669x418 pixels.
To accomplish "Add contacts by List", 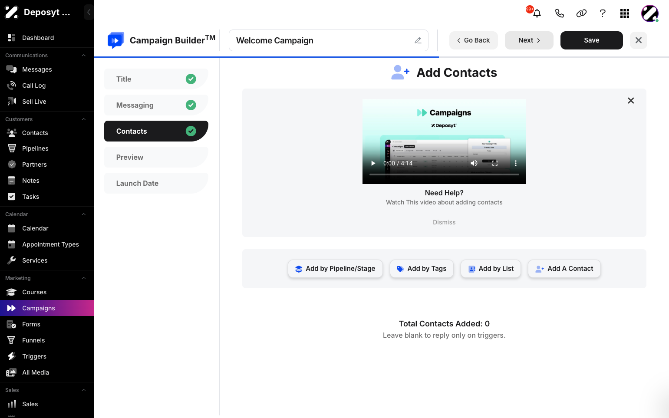I will click(491, 269).
